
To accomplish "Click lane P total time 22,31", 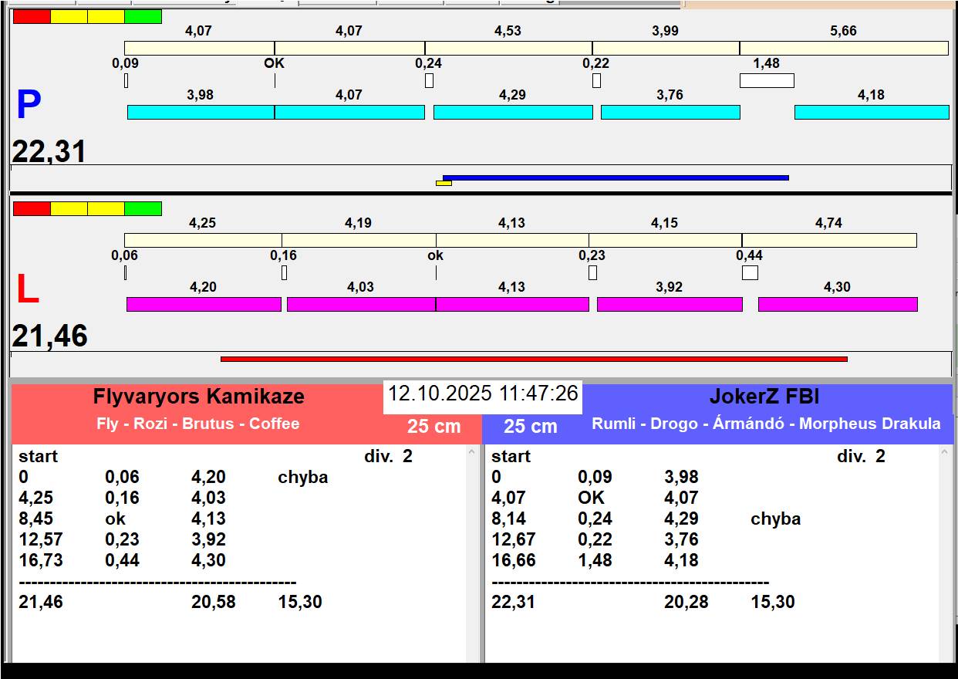I will click(x=49, y=152).
